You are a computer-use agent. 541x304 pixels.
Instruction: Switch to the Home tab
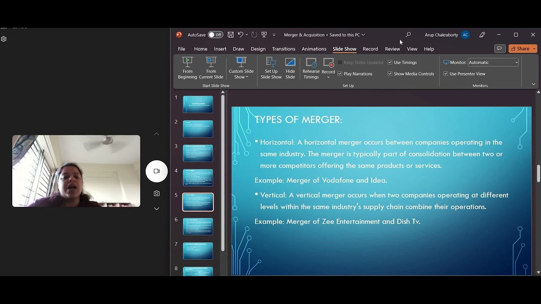(x=201, y=49)
